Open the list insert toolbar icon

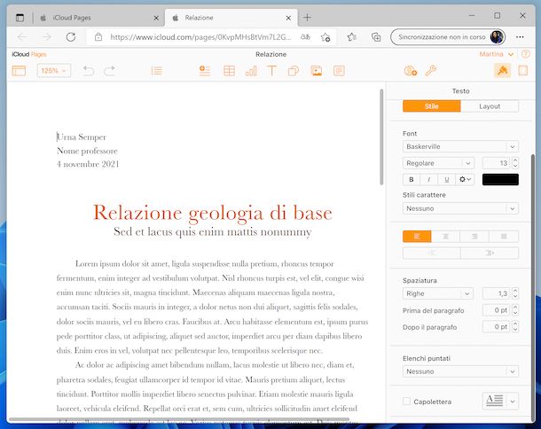click(x=156, y=71)
